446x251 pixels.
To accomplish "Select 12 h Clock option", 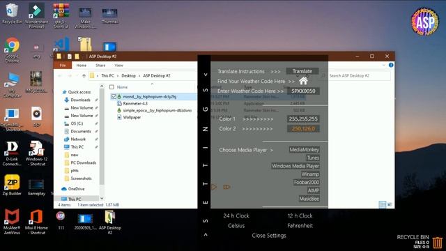I will coord(300,215).
